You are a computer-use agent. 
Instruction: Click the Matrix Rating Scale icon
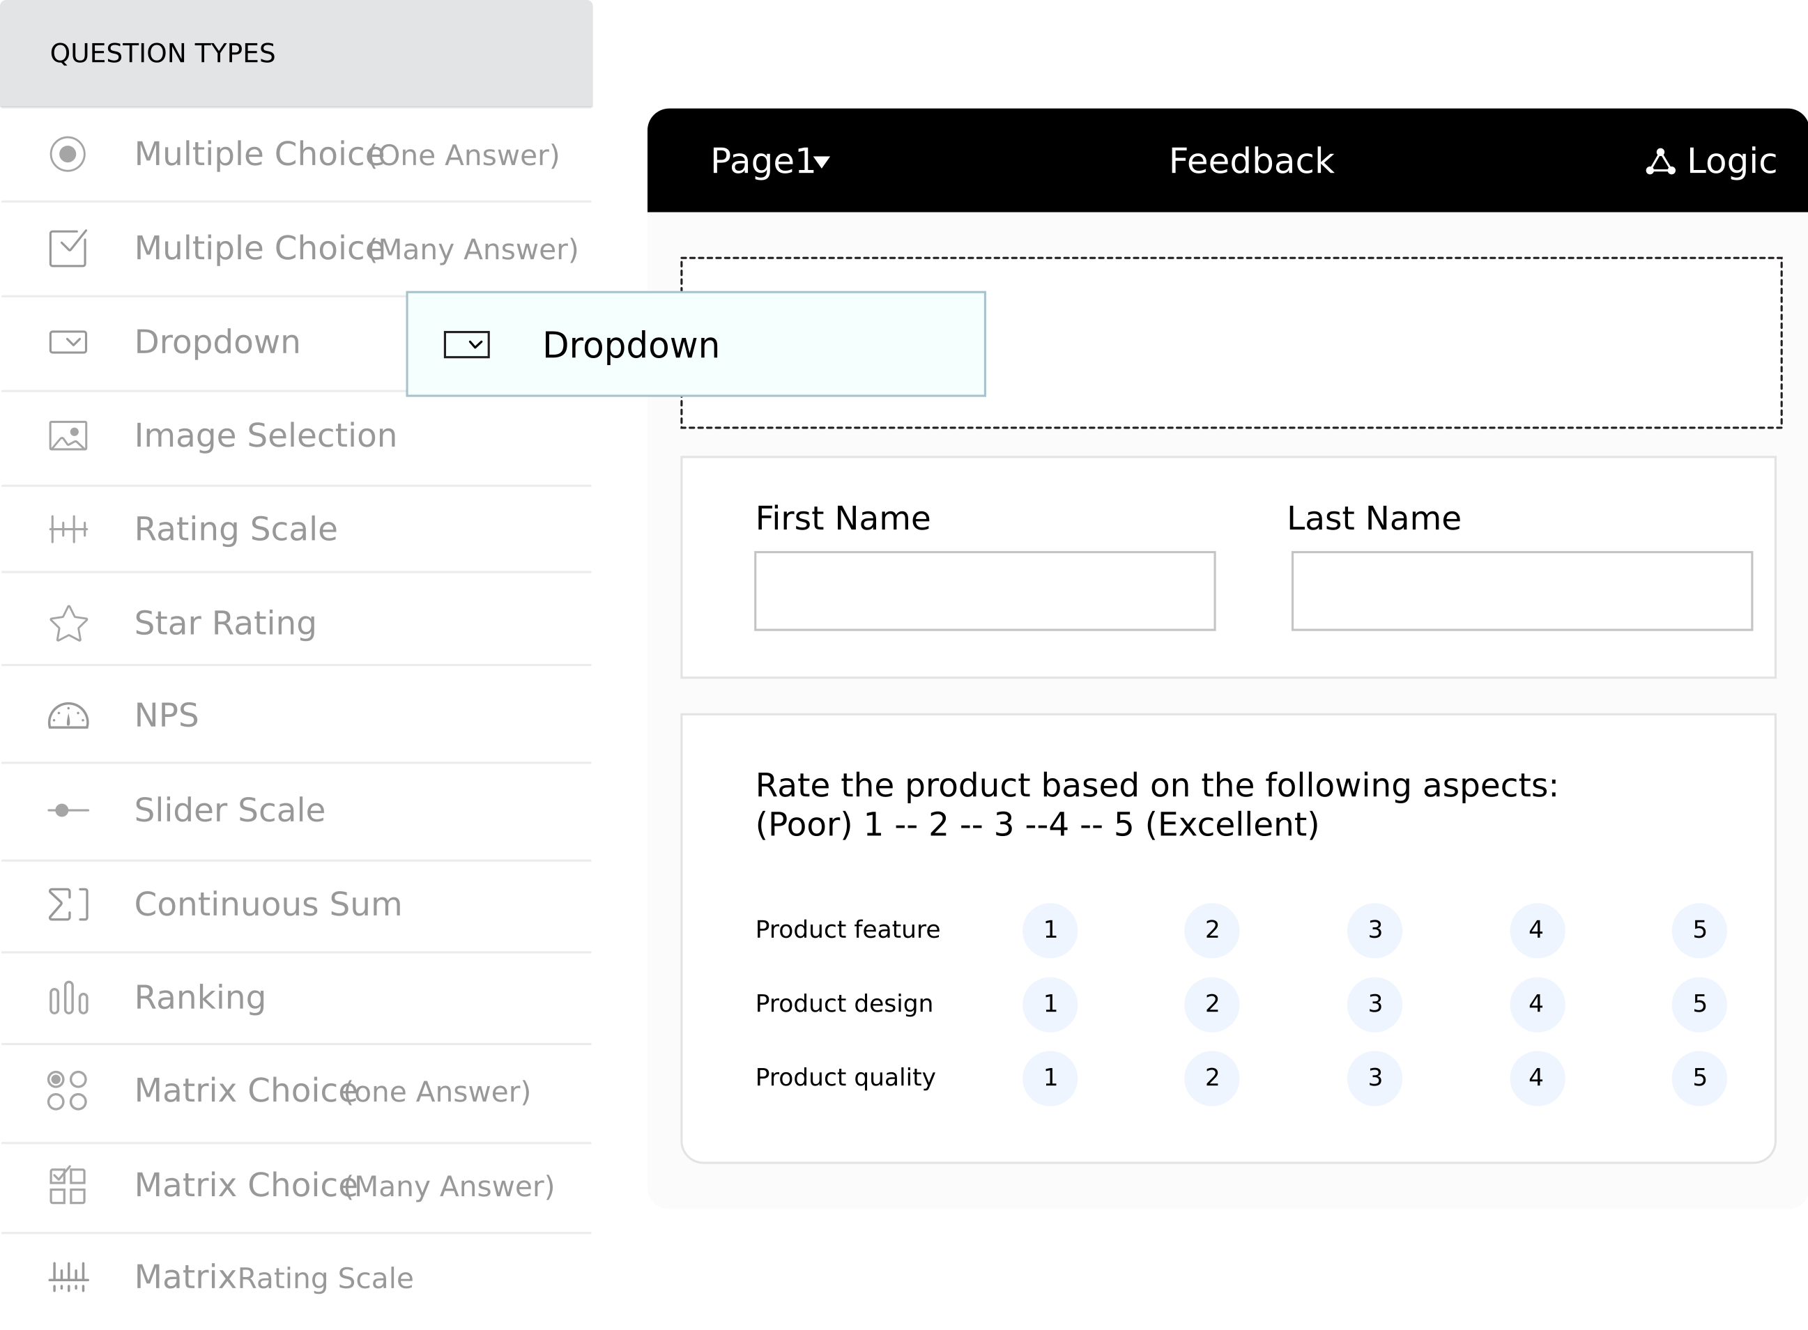[x=68, y=1277]
